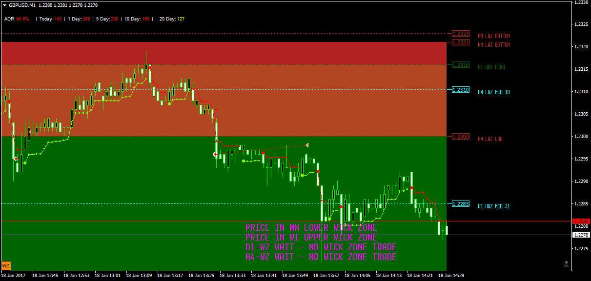Click the ADR 94.6% readout
This screenshot has width=591, height=281.
point(17,19)
